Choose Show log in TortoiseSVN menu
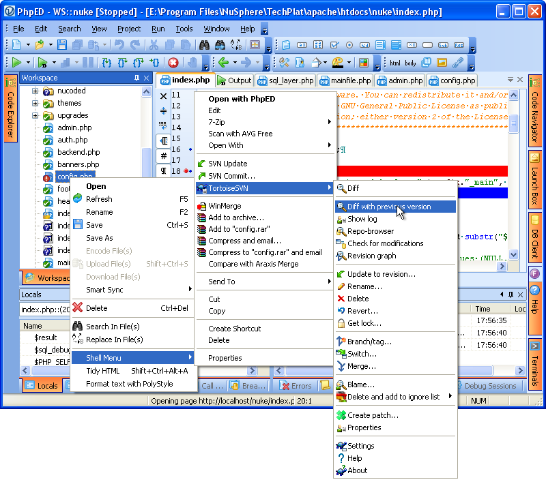Screen dimensions: 546x482 pos(395,219)
